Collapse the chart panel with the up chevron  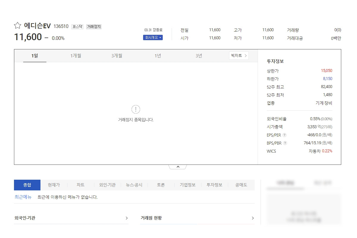coord(178,167)
